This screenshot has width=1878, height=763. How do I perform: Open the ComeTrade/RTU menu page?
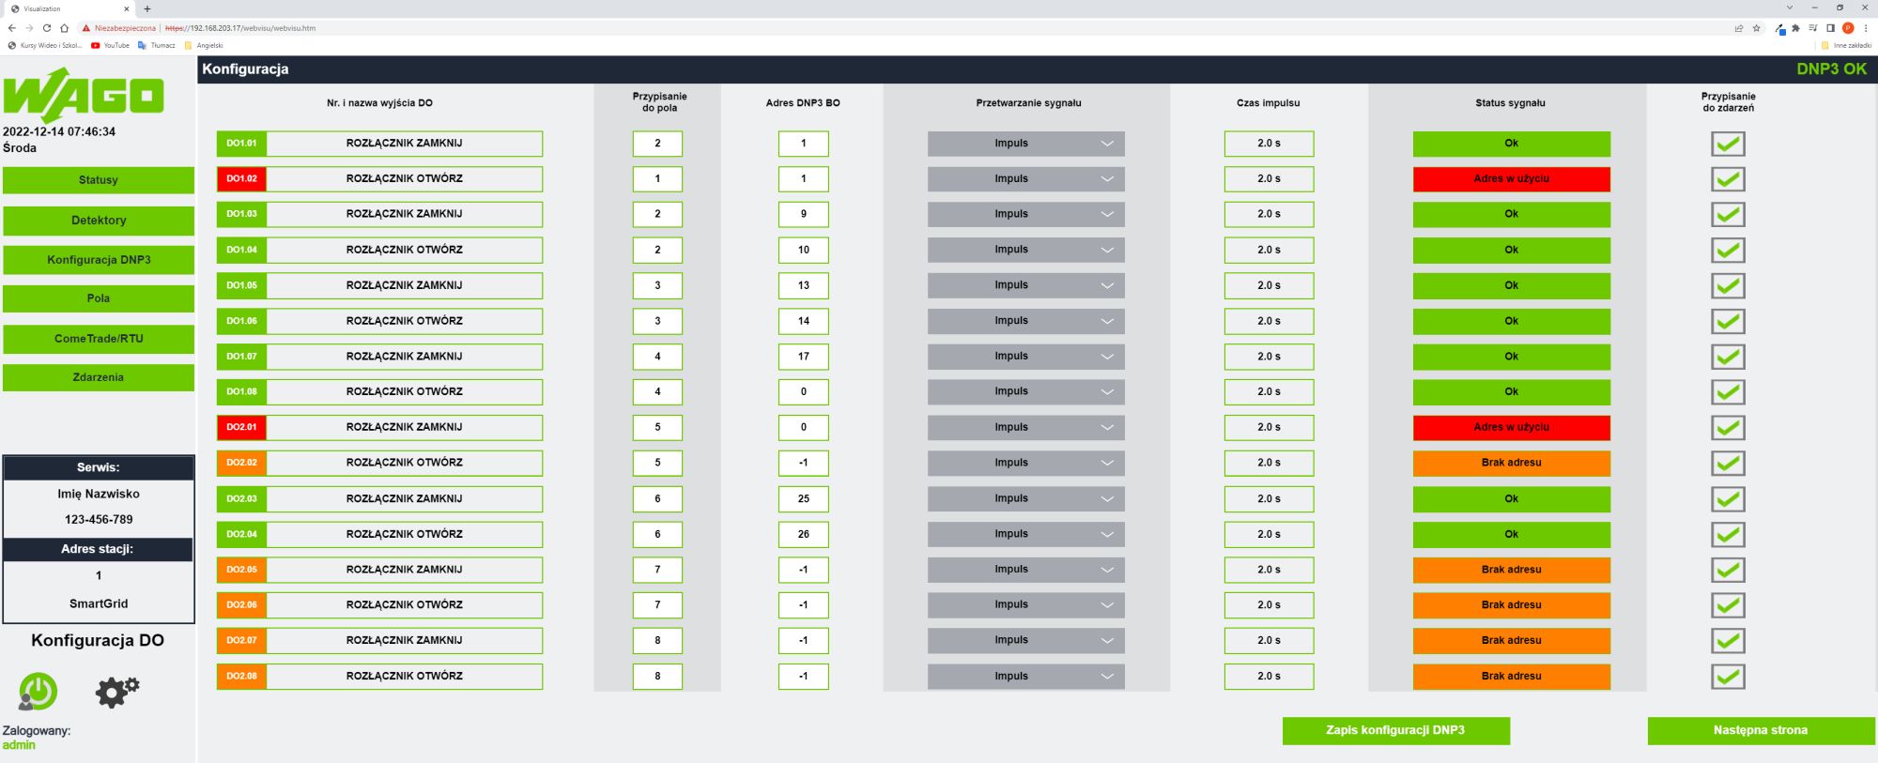tap(99, 339)
